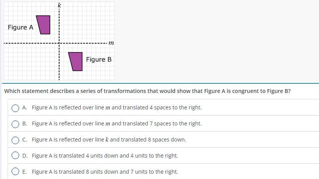Image resolution: width=319 pixels, height=179 pixels.
Task: Click the "Figure A" text label
Action: coord(20,28)
